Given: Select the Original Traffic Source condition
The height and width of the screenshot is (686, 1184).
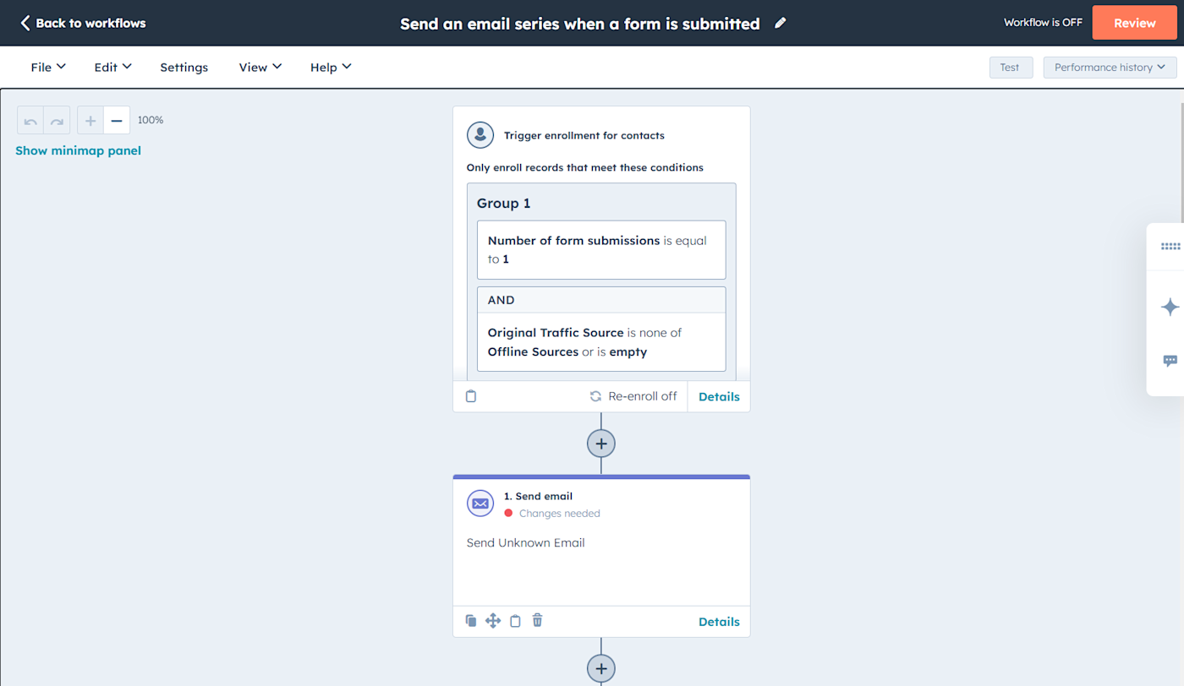Looking at the screenshot, I should (x=601, y=342).
